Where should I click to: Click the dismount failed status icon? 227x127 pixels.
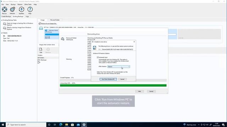click(x=62, y=39)
